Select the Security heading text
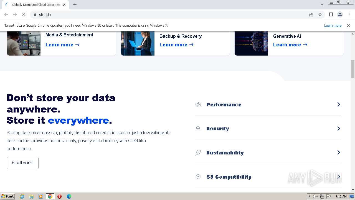This screenshot has height=200, width=355. [x=218, y=129]
